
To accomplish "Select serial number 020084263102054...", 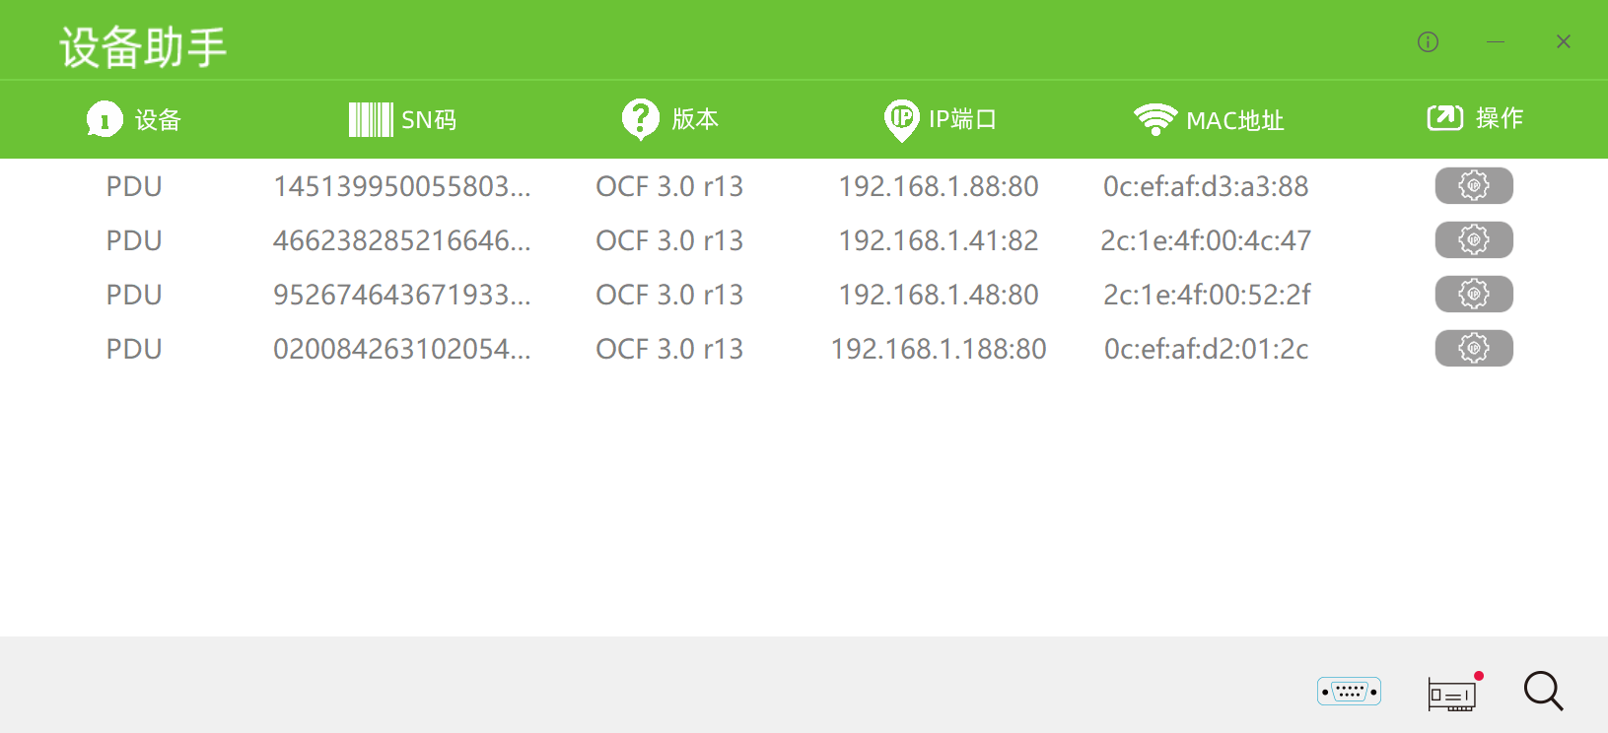I will pyautogui.click(x=402, y=349).
